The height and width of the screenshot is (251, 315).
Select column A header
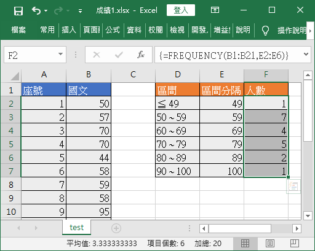[x=44, y=75]
